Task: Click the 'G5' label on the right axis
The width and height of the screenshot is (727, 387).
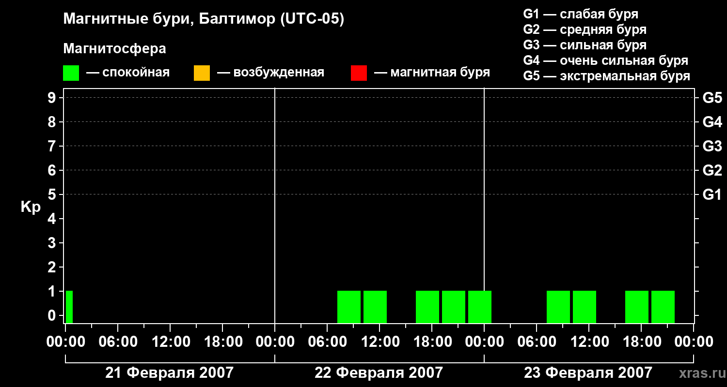Action: [712, 98]
